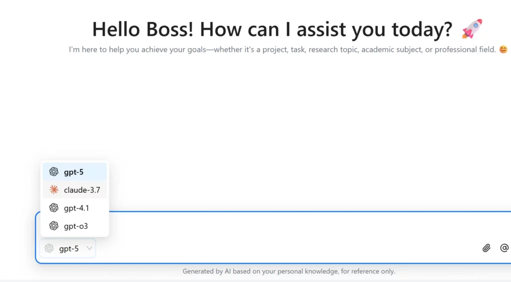Image resolution: width=511 pixels, height=282 pixels.
Task: Click the rocket emoji in the heading
Action: [472, 29]
